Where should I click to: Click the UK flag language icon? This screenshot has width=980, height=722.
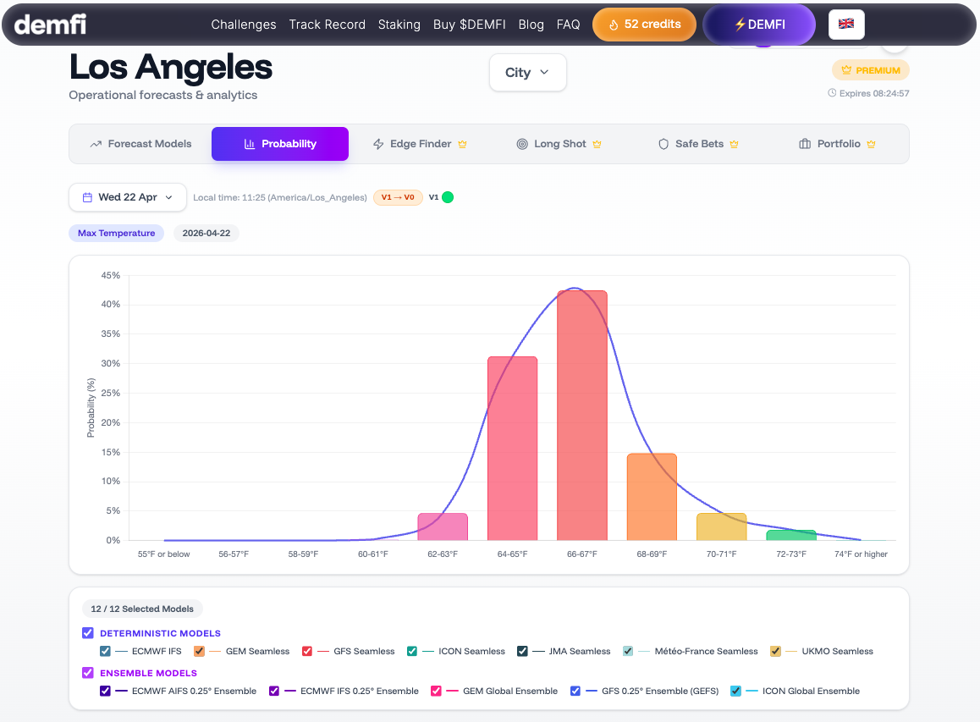[845, 25]
